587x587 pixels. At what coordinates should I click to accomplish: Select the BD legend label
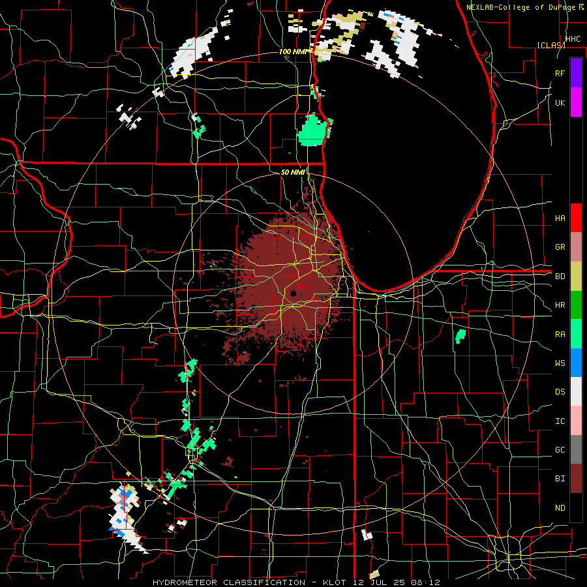pyautogui.click(x=560, y=277)
